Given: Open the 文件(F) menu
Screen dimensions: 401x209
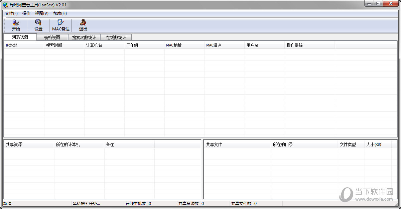Looking at the screenshot, I should 11,13.
